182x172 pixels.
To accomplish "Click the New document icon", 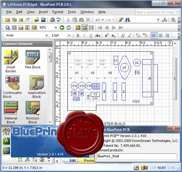I will pos(8,20).
